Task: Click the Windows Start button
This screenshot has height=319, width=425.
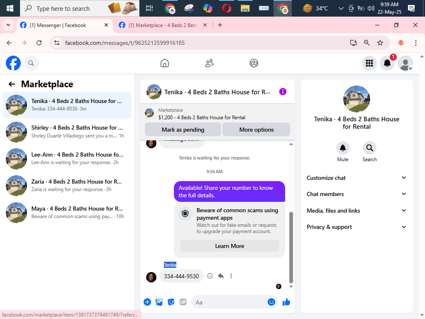Action: click(x=10, y=8)
